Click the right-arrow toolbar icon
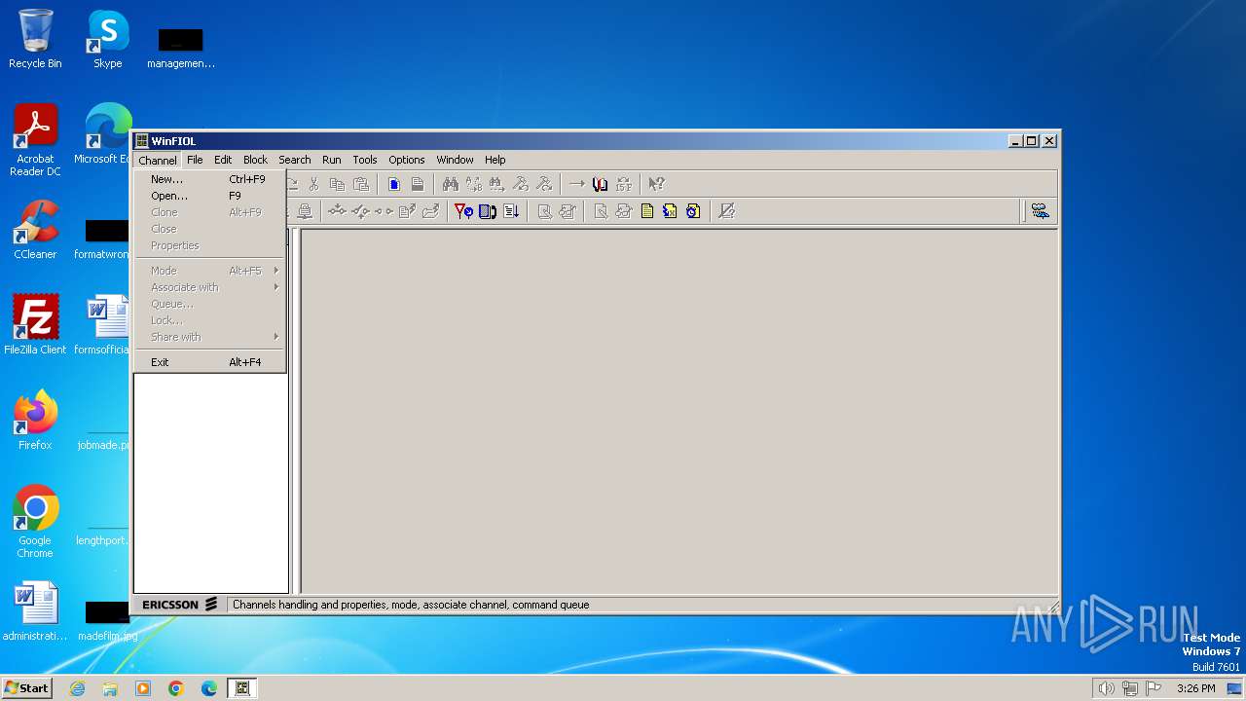Viewport: 1246px width, 701px height. [576, 184]
